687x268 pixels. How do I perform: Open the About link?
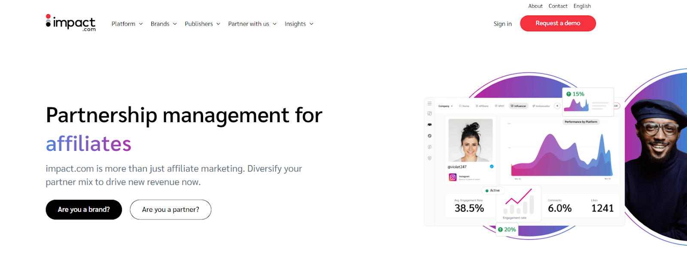coord(535,6)
